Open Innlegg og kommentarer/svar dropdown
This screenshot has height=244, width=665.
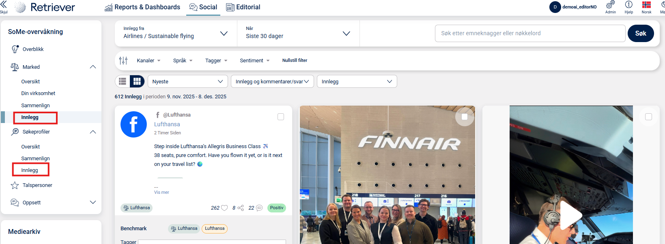[272, 81]
